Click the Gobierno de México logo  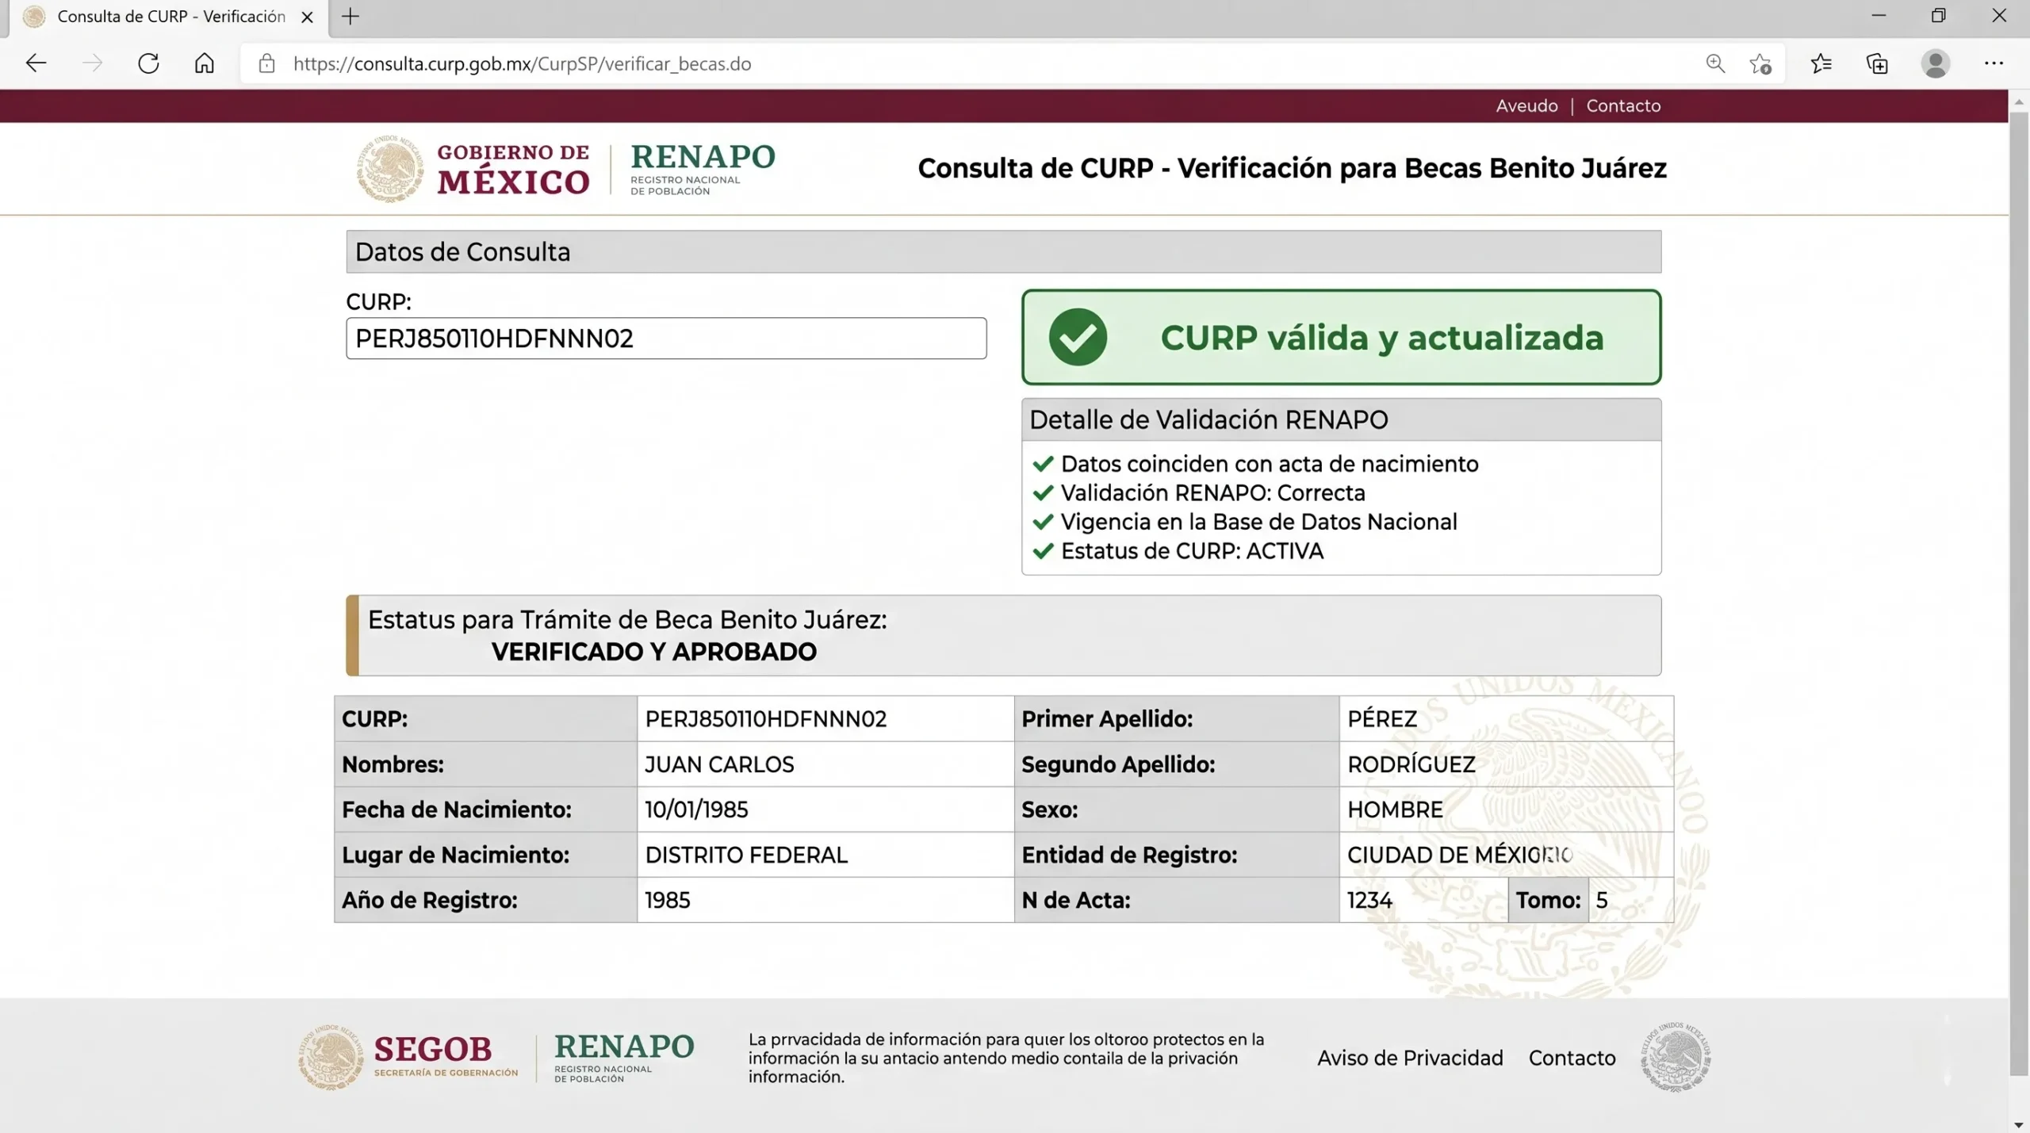(x=473, y=169)
